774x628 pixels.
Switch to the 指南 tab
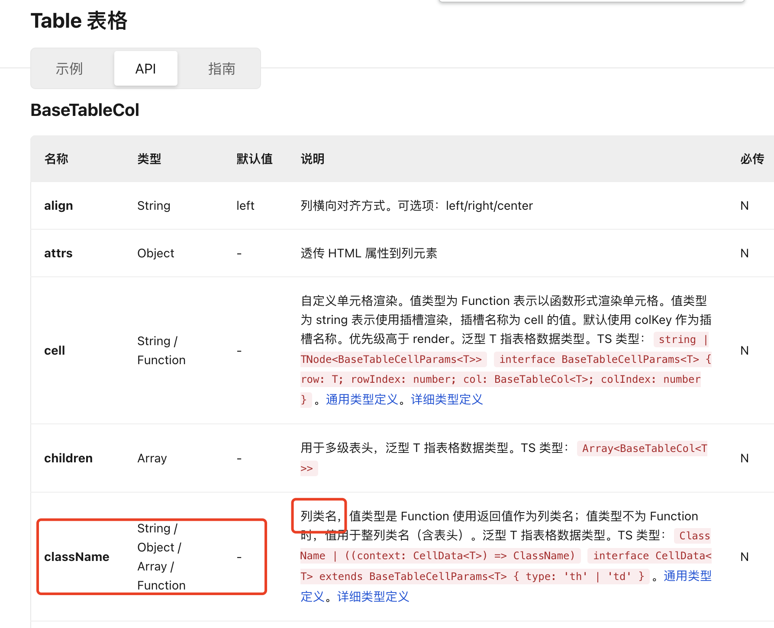[221, 68]
